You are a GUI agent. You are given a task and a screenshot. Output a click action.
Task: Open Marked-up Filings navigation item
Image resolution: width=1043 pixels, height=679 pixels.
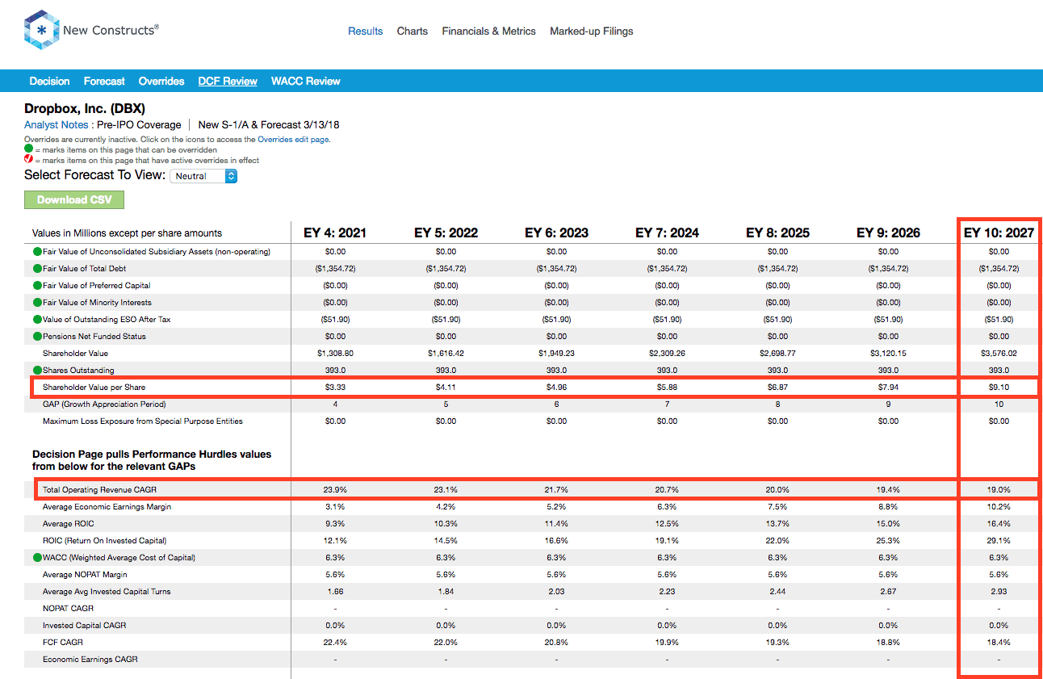click(x=592, y=31)
